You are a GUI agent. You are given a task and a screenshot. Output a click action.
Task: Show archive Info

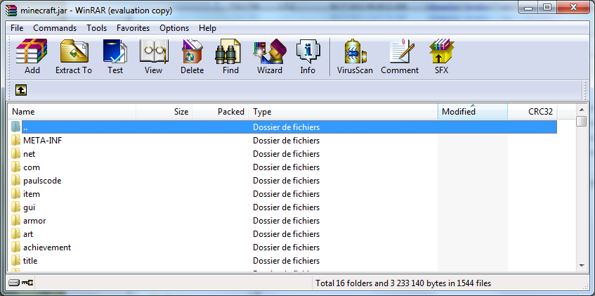308,51
